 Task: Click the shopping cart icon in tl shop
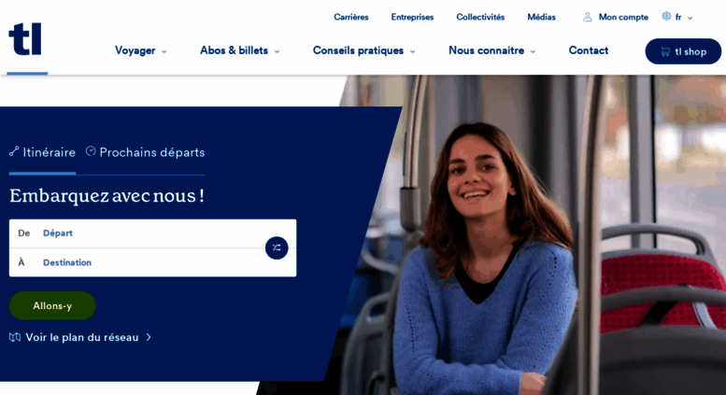tap(665, 51)
